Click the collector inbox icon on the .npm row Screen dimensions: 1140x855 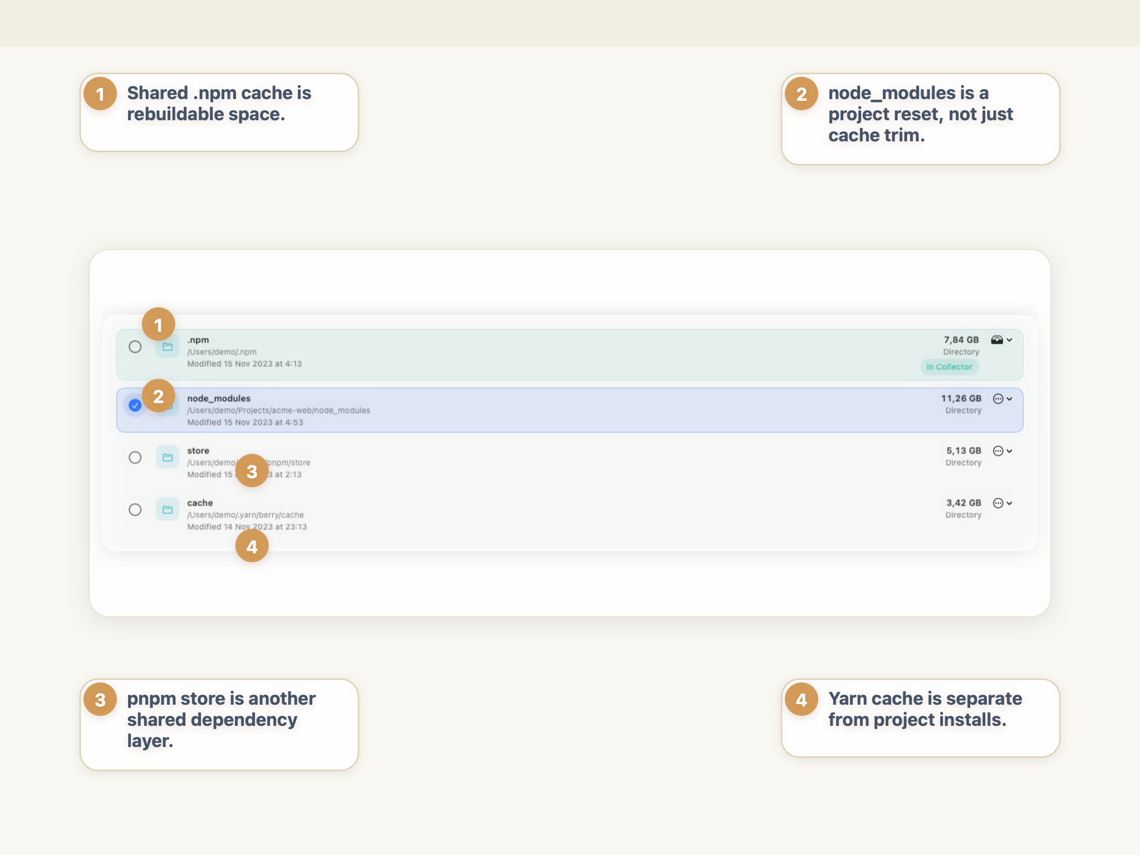997,340
